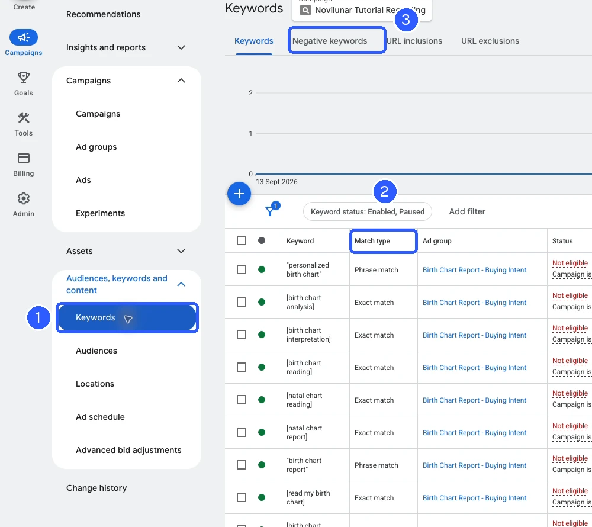This screenshot has width=592, height=527.
Task: Open Change history in the sidebar
Action: [x=96, y=488]
